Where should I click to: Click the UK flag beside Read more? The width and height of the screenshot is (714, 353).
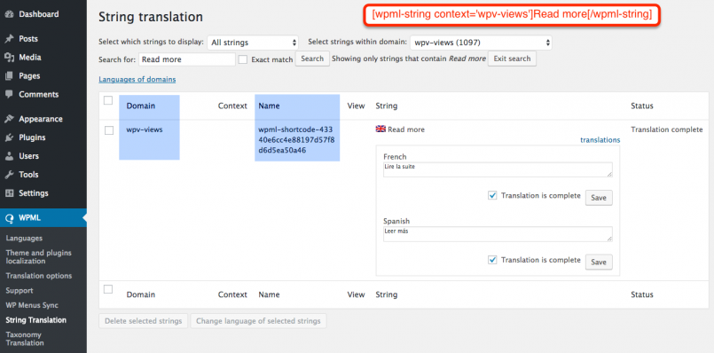[x=381, y=129]
